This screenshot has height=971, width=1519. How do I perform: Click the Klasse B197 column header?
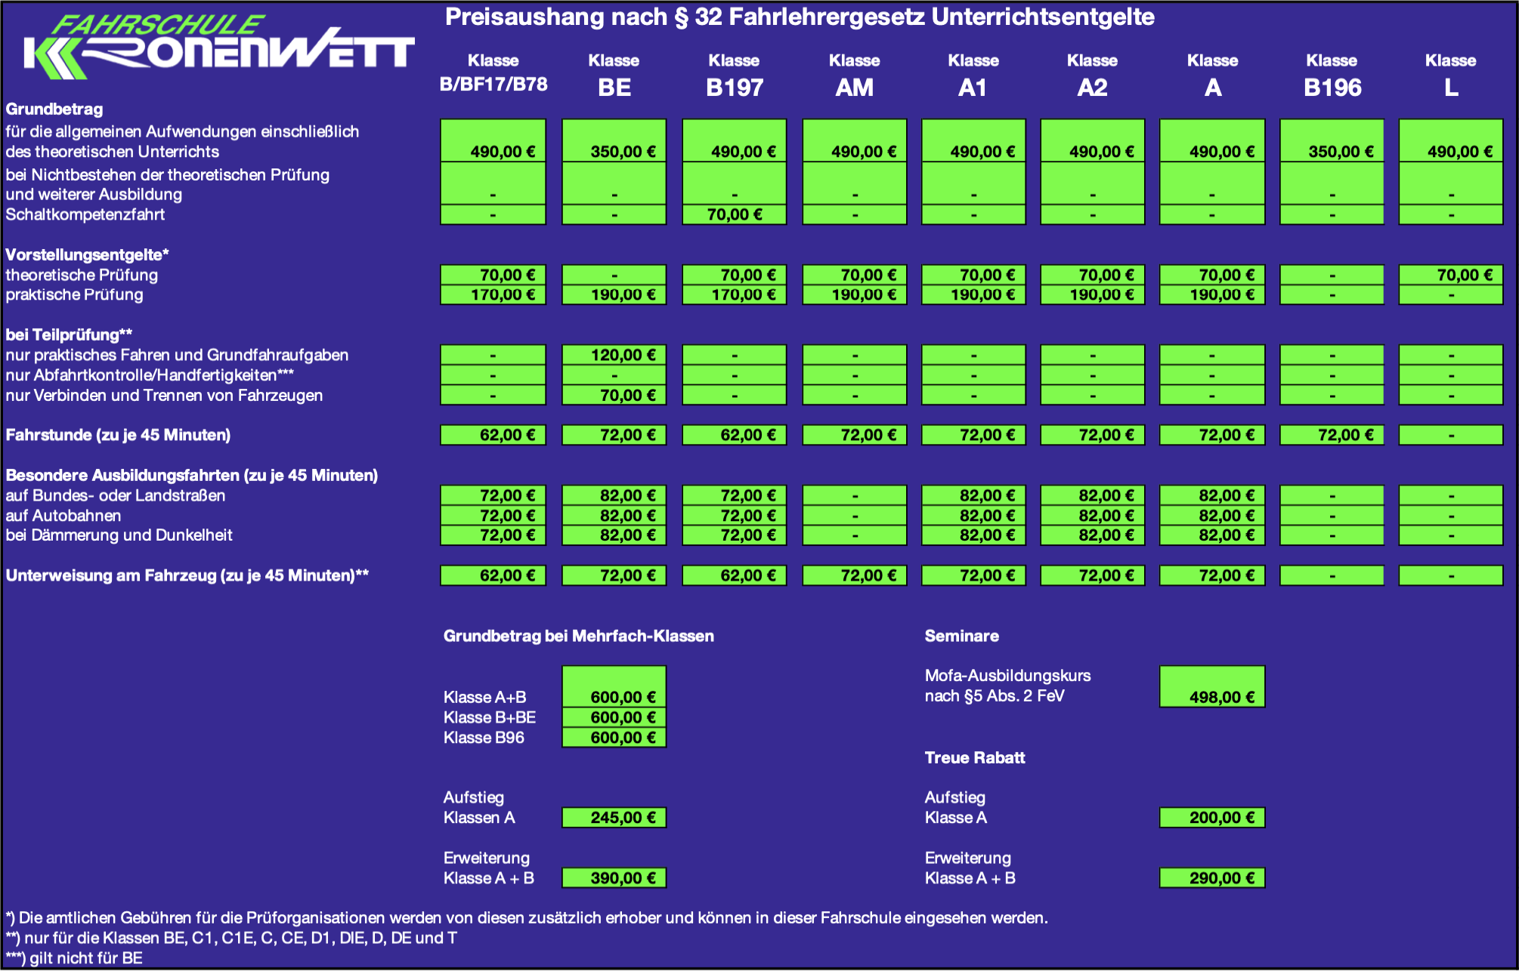[734, 76]
